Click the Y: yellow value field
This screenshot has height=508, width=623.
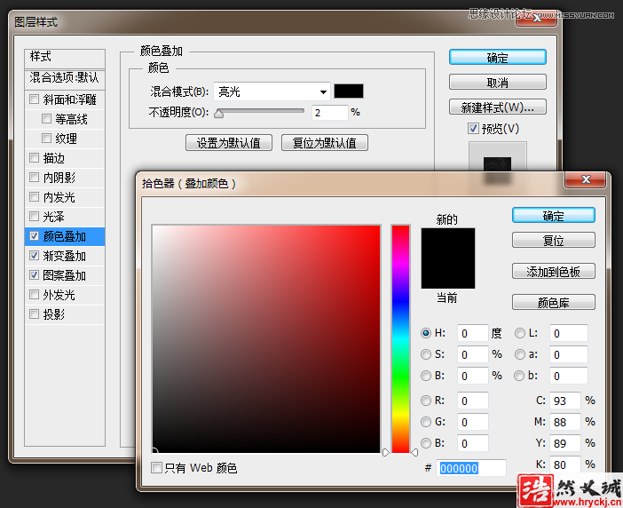[x=565, y=443]
